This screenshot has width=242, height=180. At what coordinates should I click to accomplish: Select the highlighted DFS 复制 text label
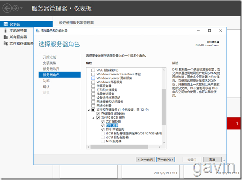[112, 125]
